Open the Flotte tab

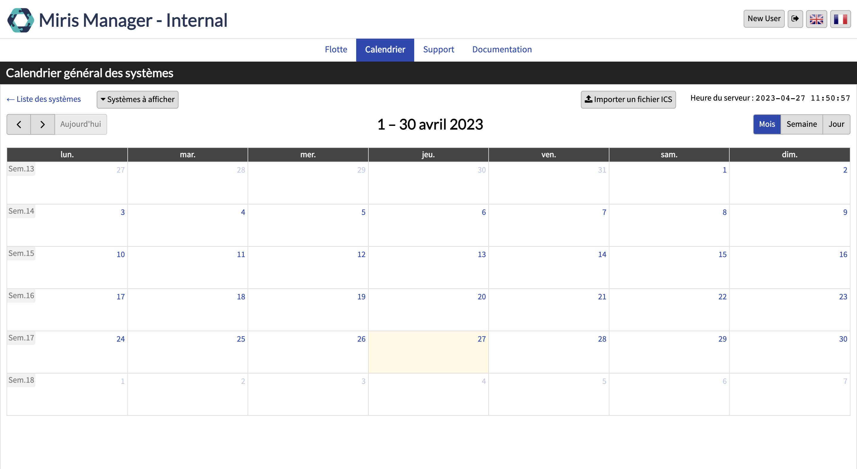point(336,50)
